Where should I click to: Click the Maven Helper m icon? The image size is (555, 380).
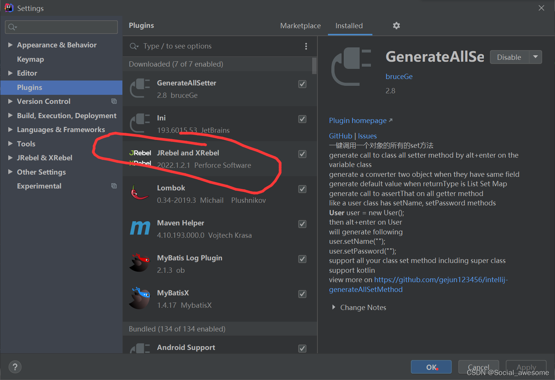tap(140, 228)
